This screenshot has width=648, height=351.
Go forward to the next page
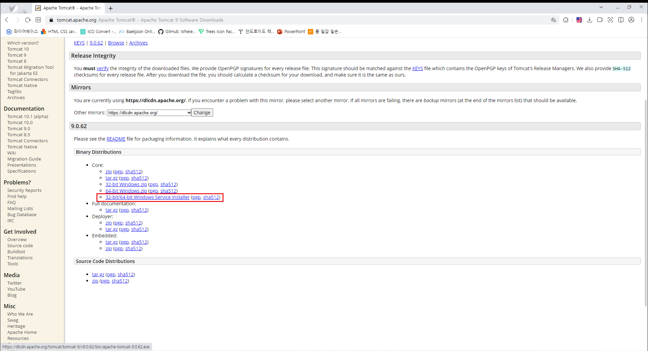(18, 20)
